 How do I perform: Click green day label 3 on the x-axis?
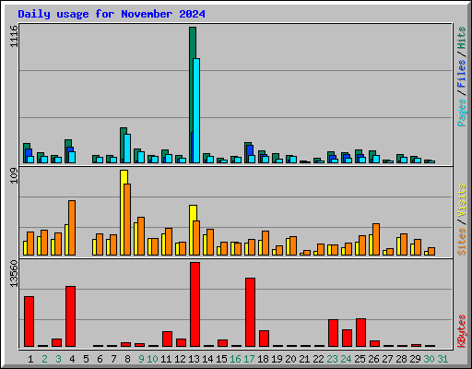coord(58,359)
